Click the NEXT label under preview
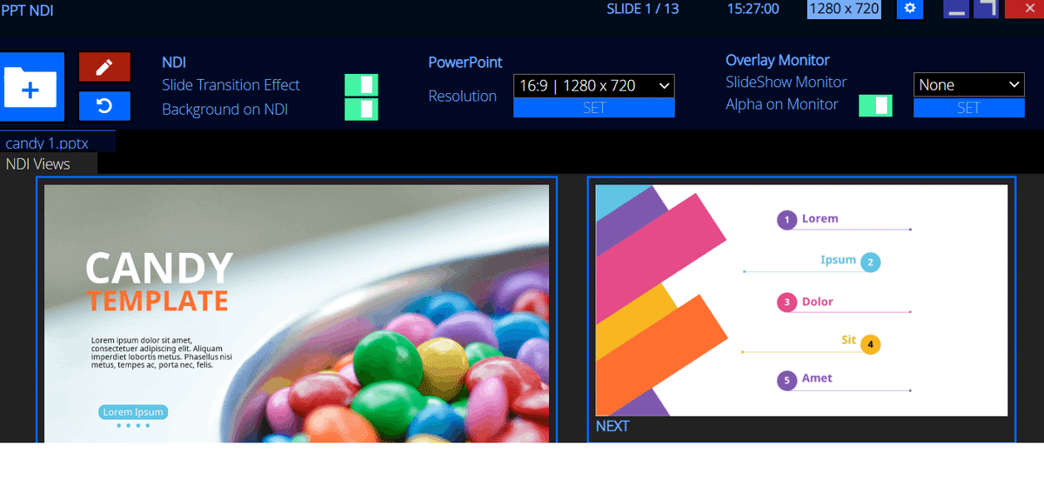1044x479 pixels. coord(612,426)
